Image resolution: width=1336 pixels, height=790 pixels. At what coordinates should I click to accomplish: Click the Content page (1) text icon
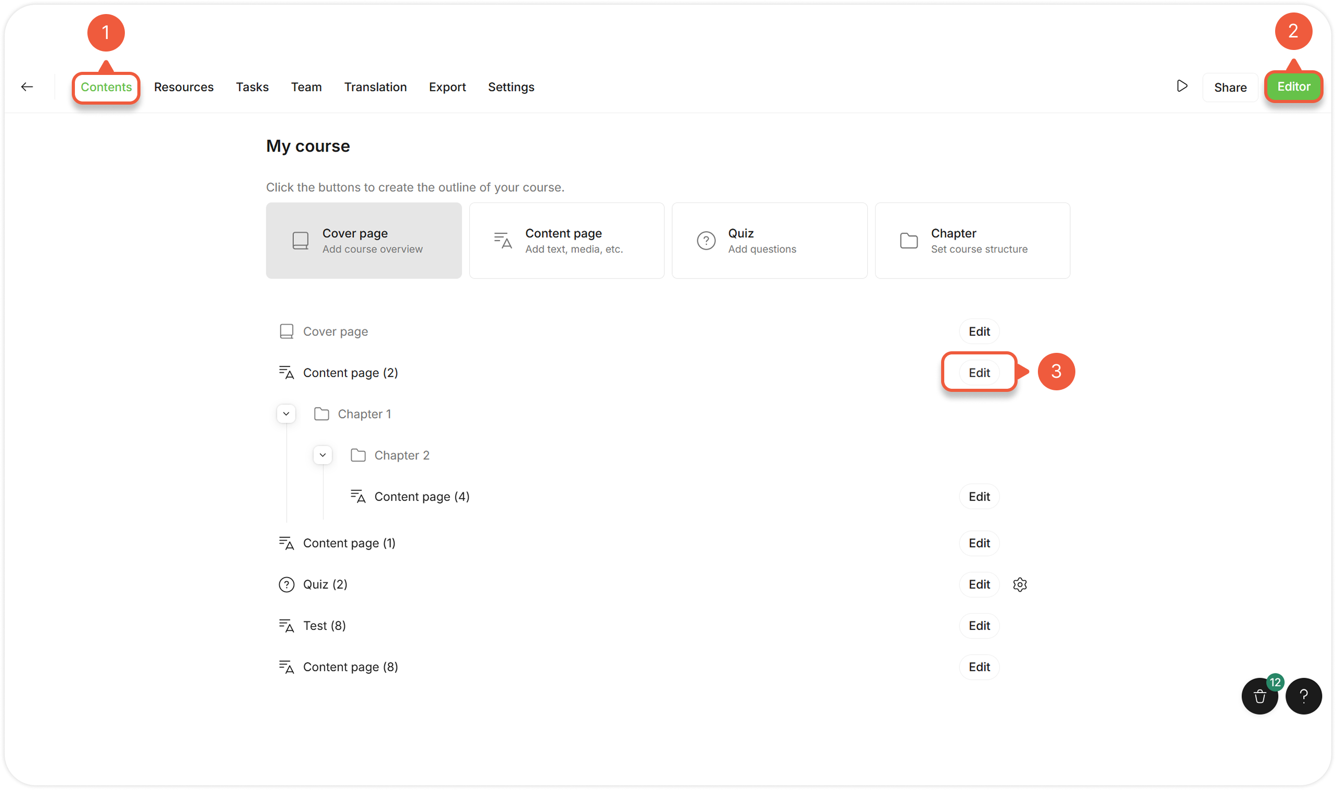[x=286, y=543]
